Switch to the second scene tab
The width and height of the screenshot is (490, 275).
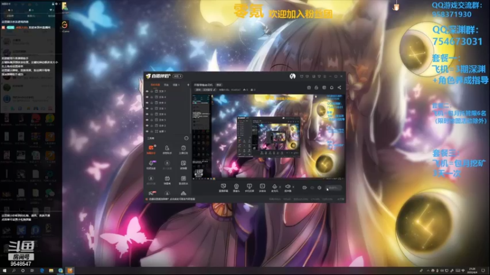click(166, 85)
